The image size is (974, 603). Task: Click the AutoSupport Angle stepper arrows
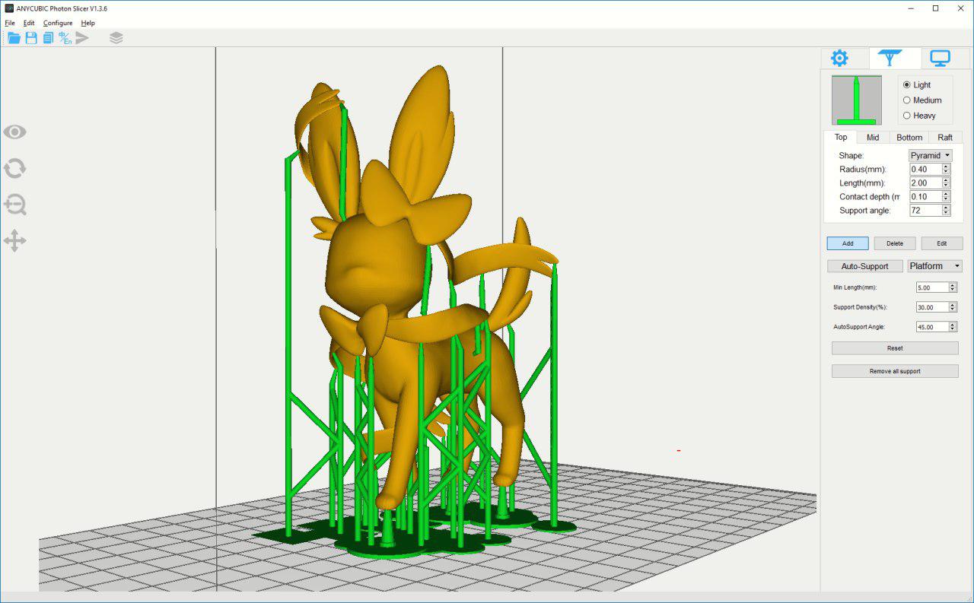(953, 327)
